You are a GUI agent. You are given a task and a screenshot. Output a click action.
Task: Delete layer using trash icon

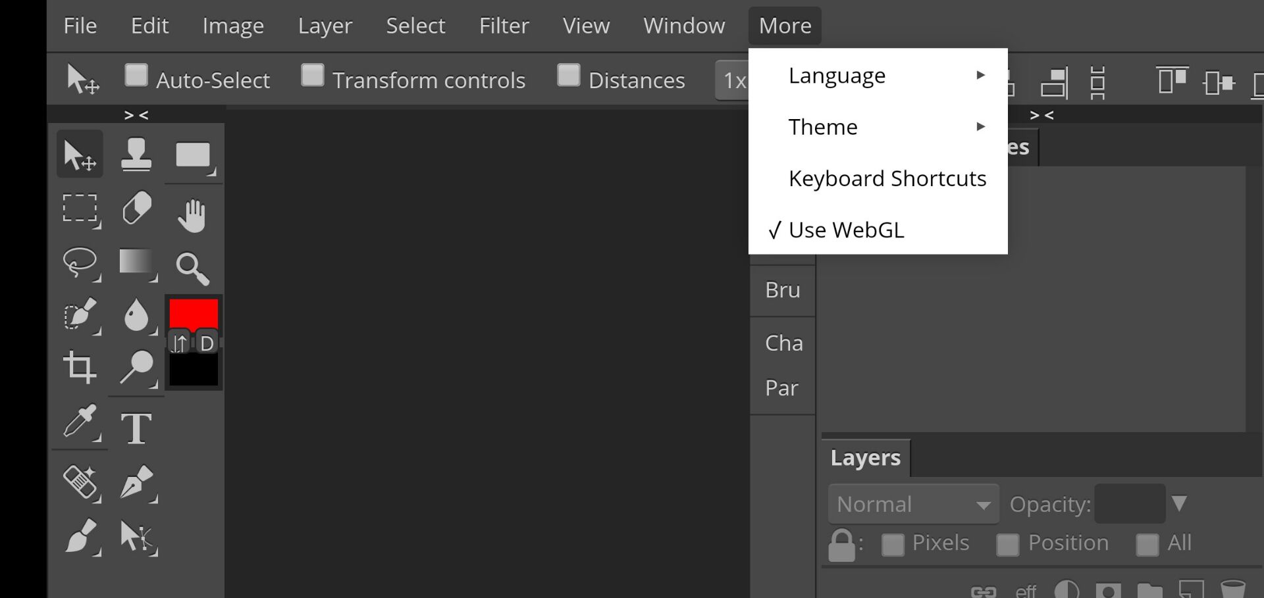click(1232, 589)
